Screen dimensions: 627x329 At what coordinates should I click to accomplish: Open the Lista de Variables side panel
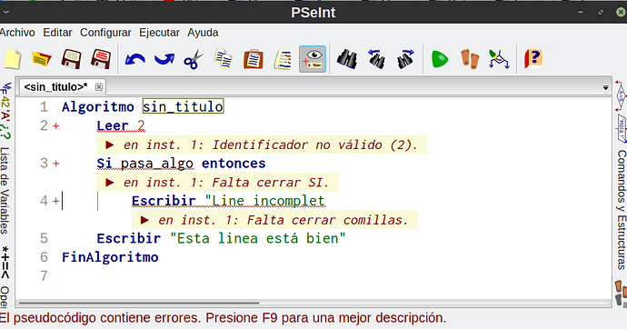click(5, 190)
